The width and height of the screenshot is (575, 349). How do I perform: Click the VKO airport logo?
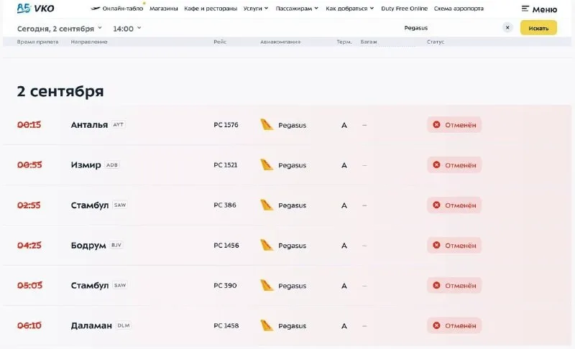[x=35, y=8]
